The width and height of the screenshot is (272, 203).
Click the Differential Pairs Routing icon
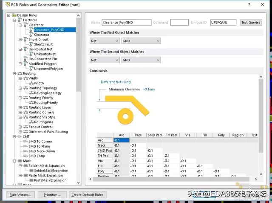point(25,132)
